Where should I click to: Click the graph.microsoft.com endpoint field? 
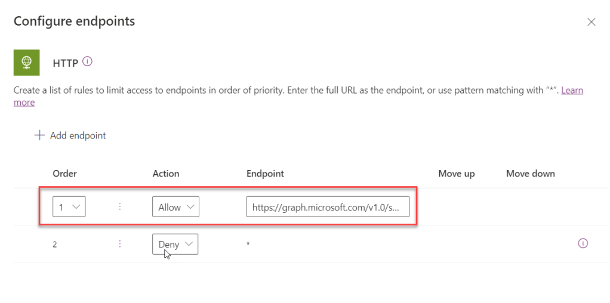tap(328, 207)
